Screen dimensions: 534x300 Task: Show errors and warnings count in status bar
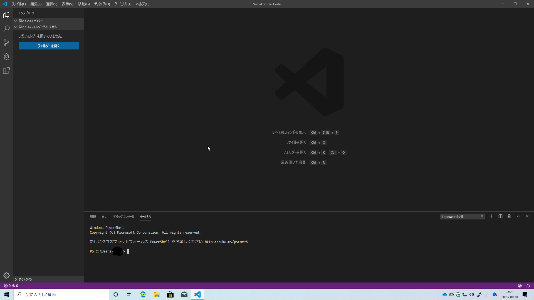pyautogui.click(x=11, y=286)
